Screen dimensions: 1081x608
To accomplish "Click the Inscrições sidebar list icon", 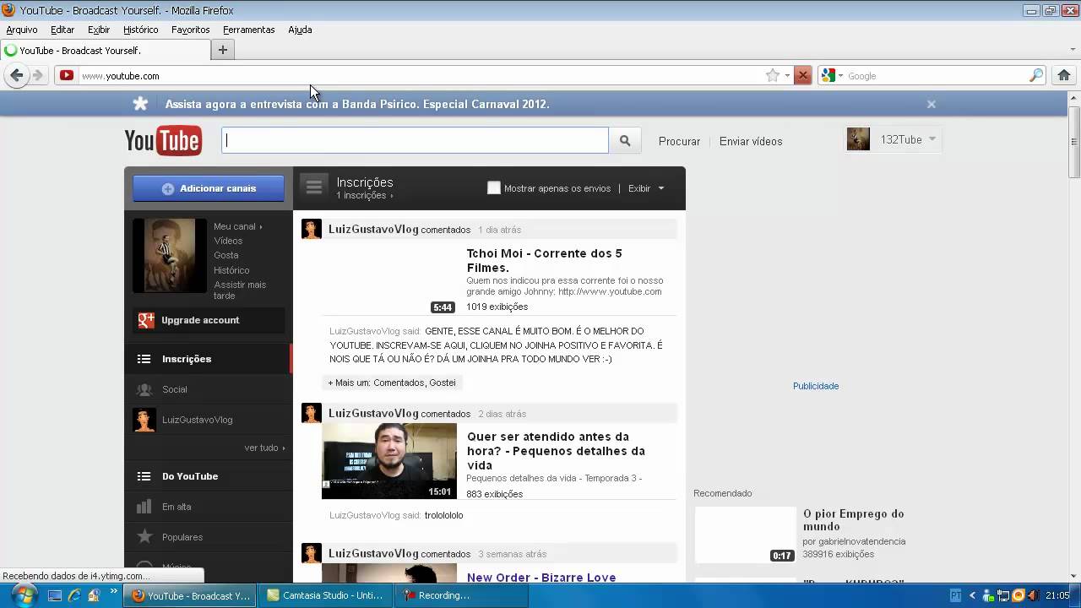I will (144, 359).
